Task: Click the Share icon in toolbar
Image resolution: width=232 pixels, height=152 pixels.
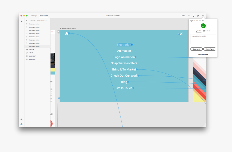Action: [203, 16]
